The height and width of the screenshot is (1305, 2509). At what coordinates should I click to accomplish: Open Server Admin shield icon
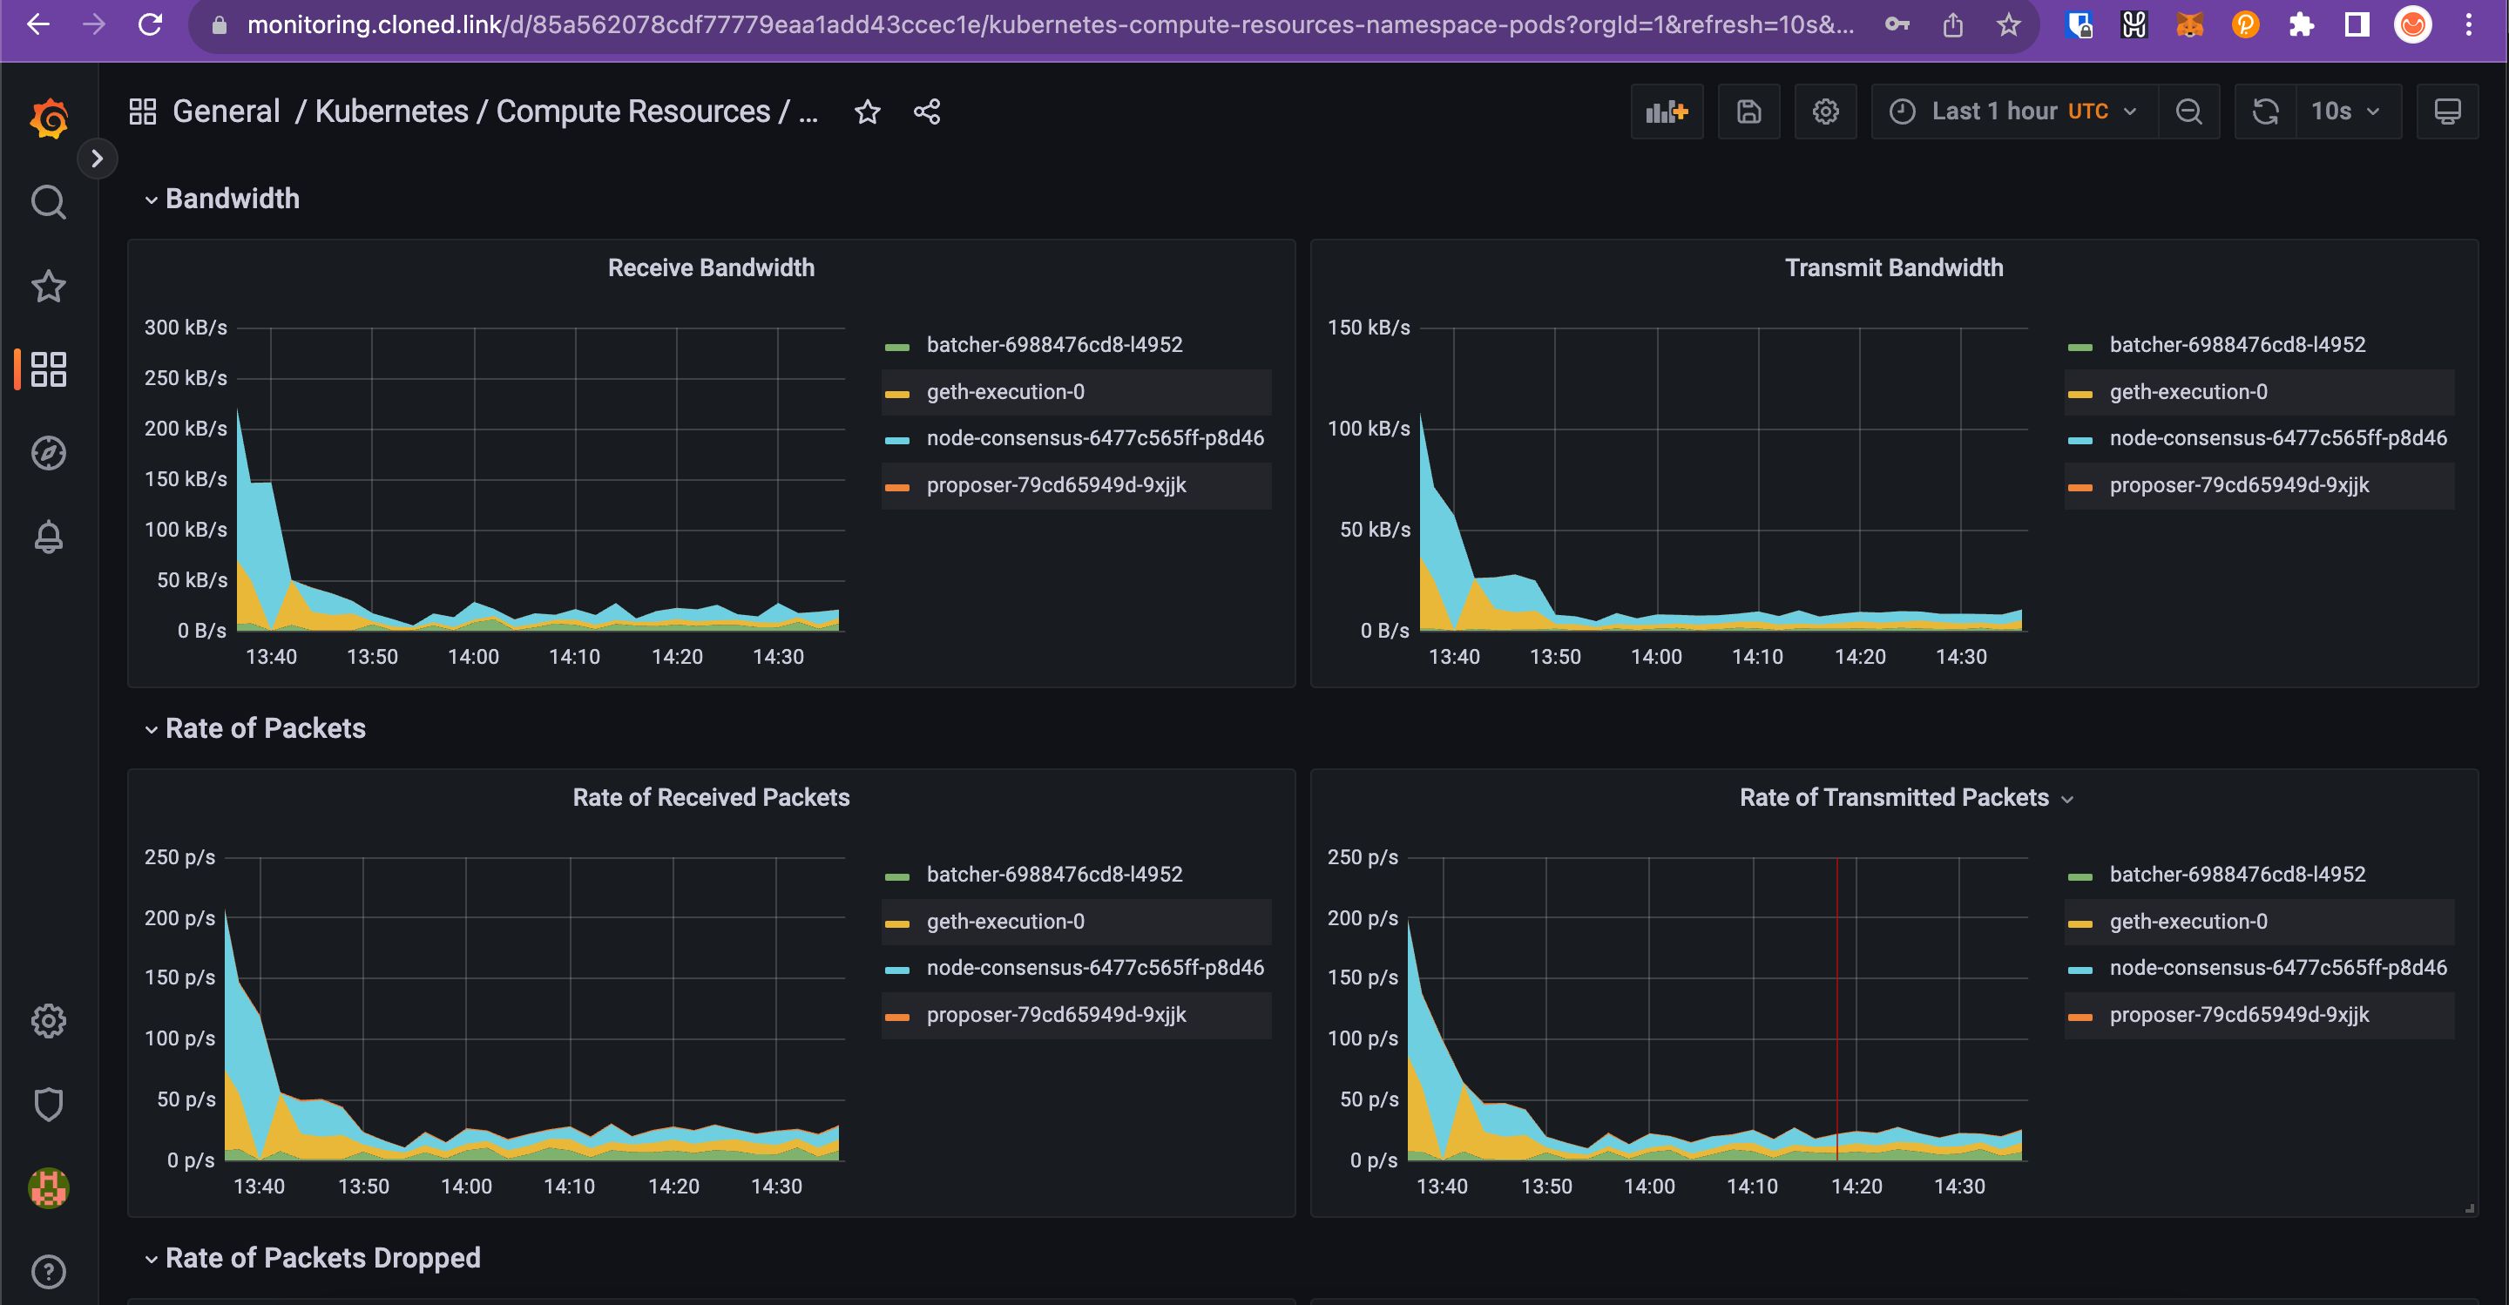click(x=49, y=1105)
